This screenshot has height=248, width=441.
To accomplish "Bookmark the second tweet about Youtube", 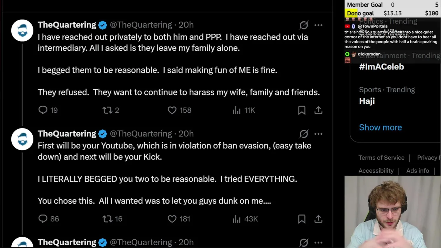I will [302, 219].
